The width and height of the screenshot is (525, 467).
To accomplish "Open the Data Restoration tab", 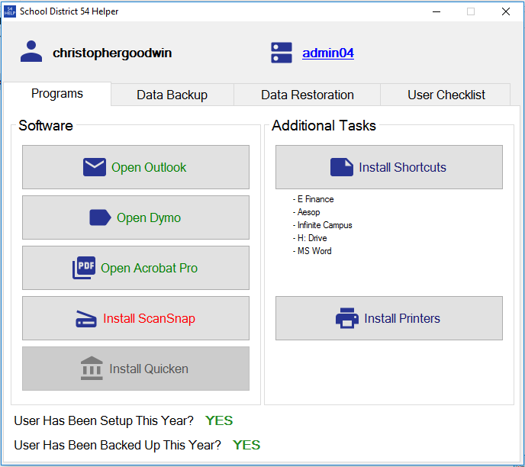I will 307,95.
